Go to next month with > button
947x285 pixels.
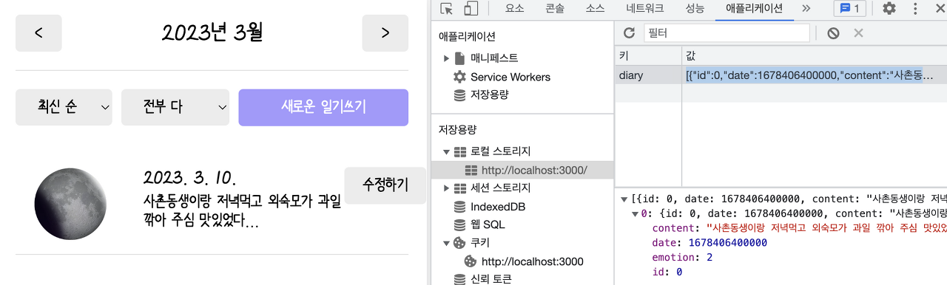click(385, 33)
